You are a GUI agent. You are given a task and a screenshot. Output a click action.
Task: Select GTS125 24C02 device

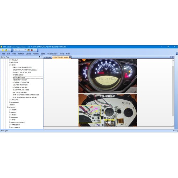[18, 75]
